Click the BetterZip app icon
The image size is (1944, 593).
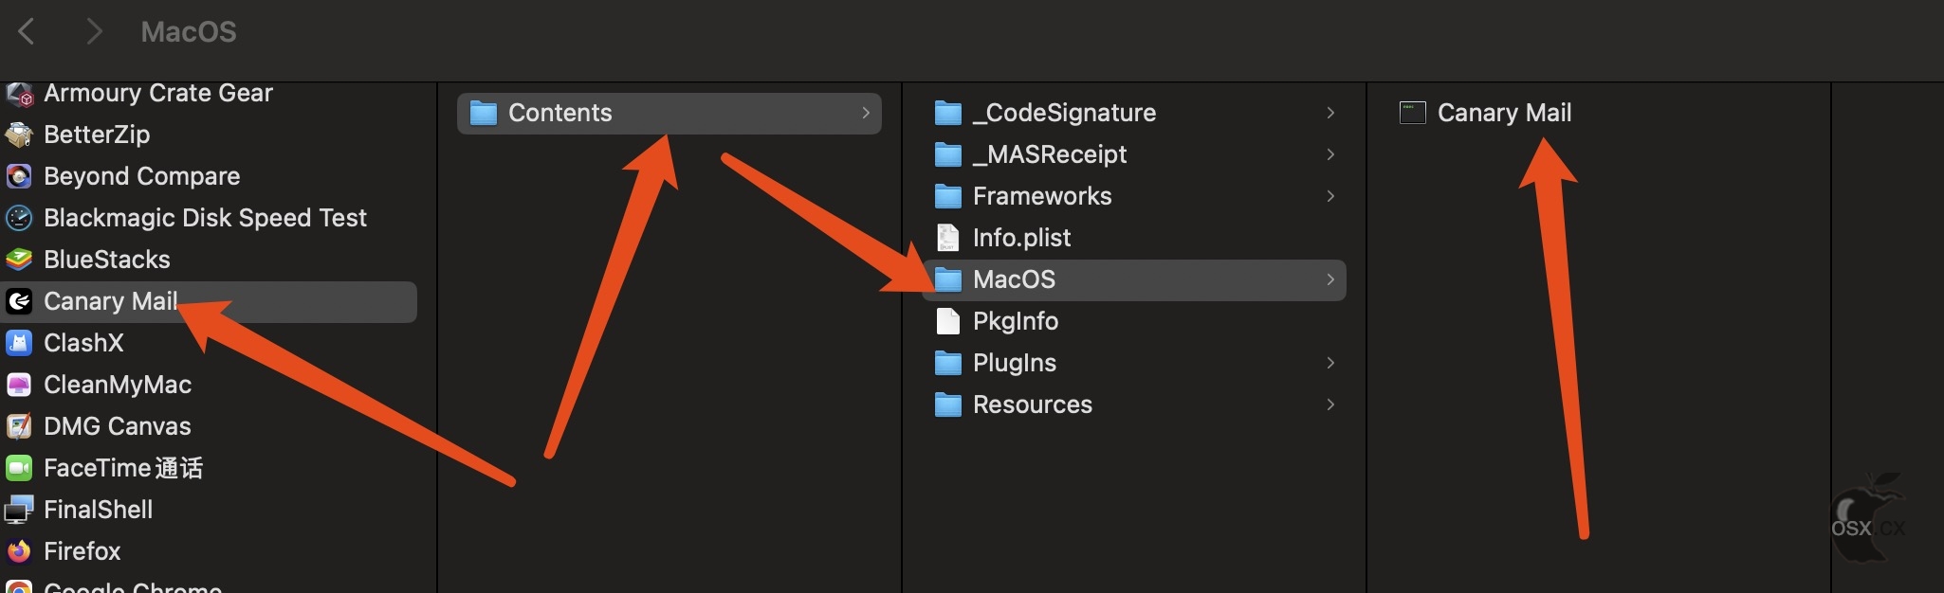click(19, 135)
